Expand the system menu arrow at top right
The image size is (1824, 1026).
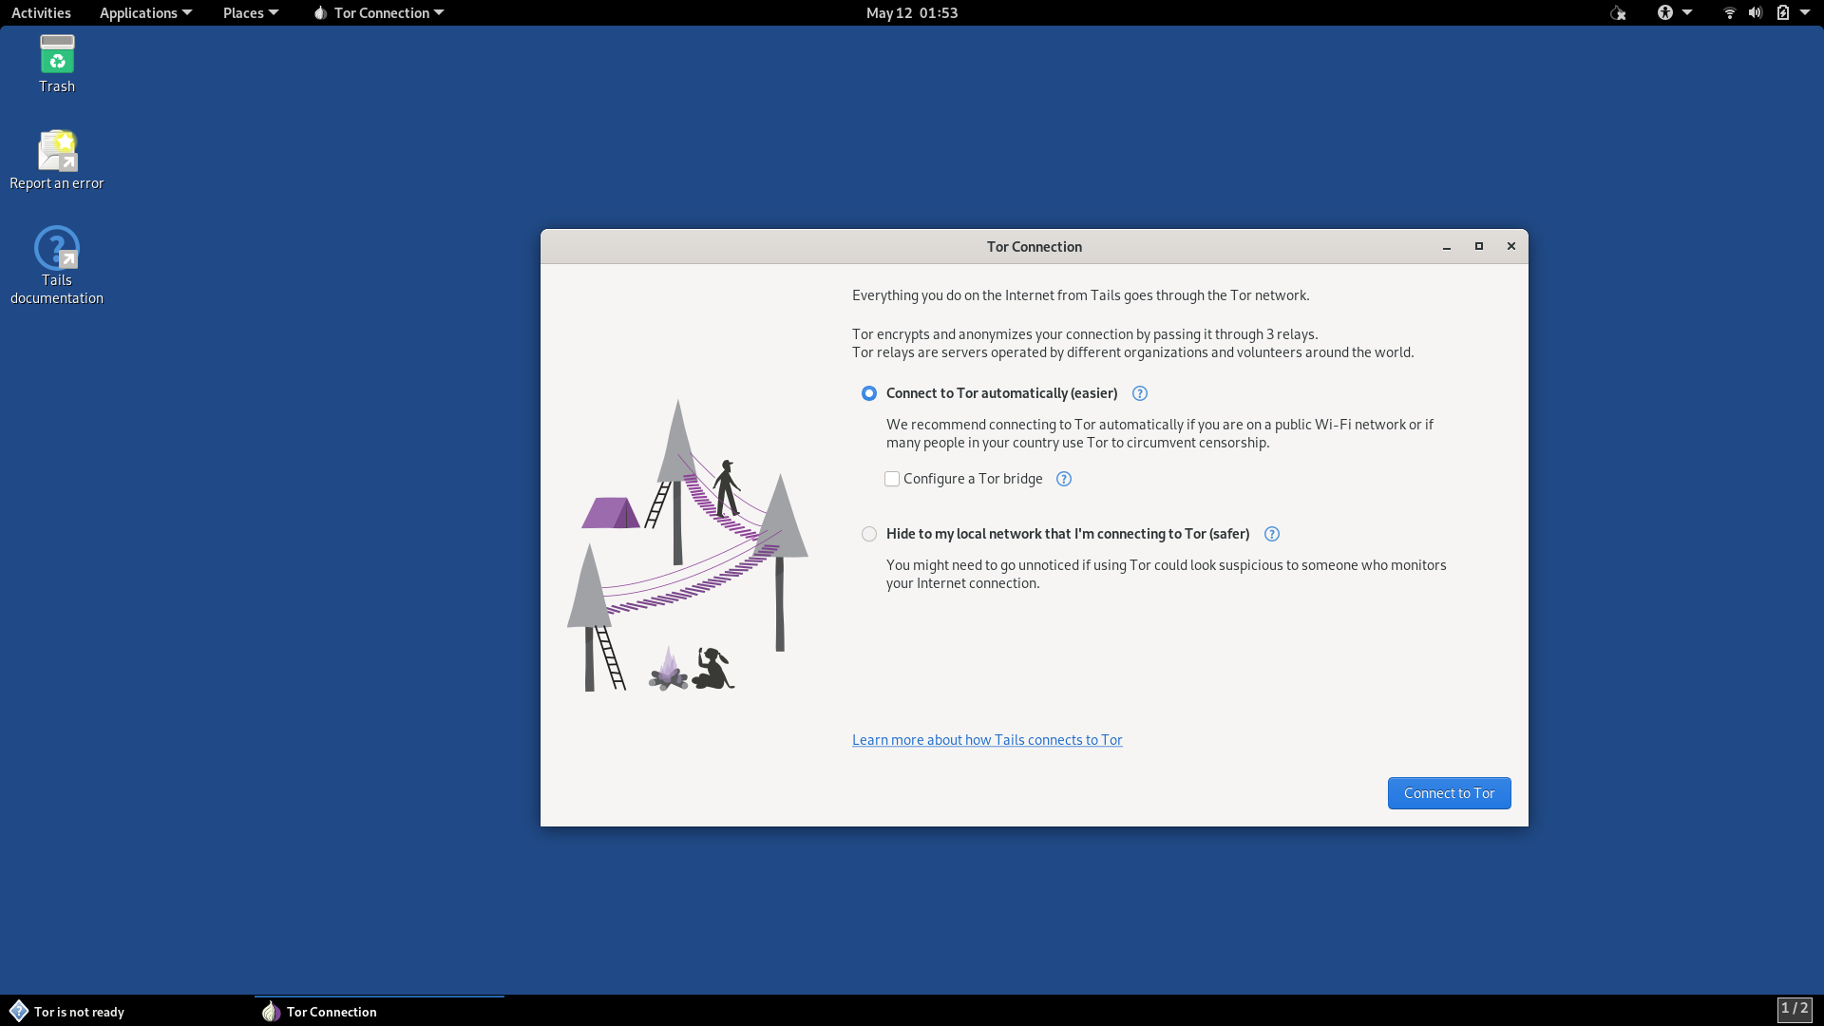pos(1805,13)
